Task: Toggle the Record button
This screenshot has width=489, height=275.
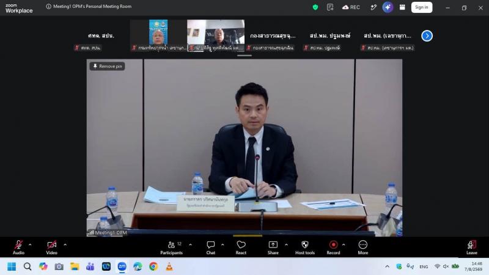Action: pos(333,248)
